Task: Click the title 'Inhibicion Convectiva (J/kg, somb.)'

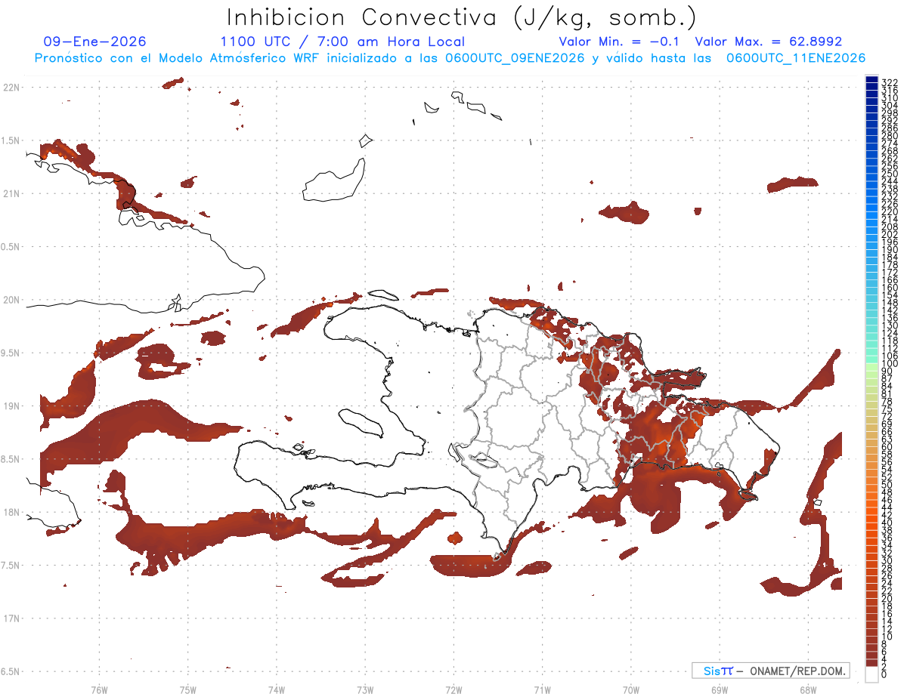Action: pyautogui.click(x=462, y=17)
